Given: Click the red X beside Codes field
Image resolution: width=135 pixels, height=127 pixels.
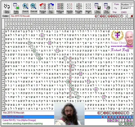Looking at the screenshot, I should [132, 16].
